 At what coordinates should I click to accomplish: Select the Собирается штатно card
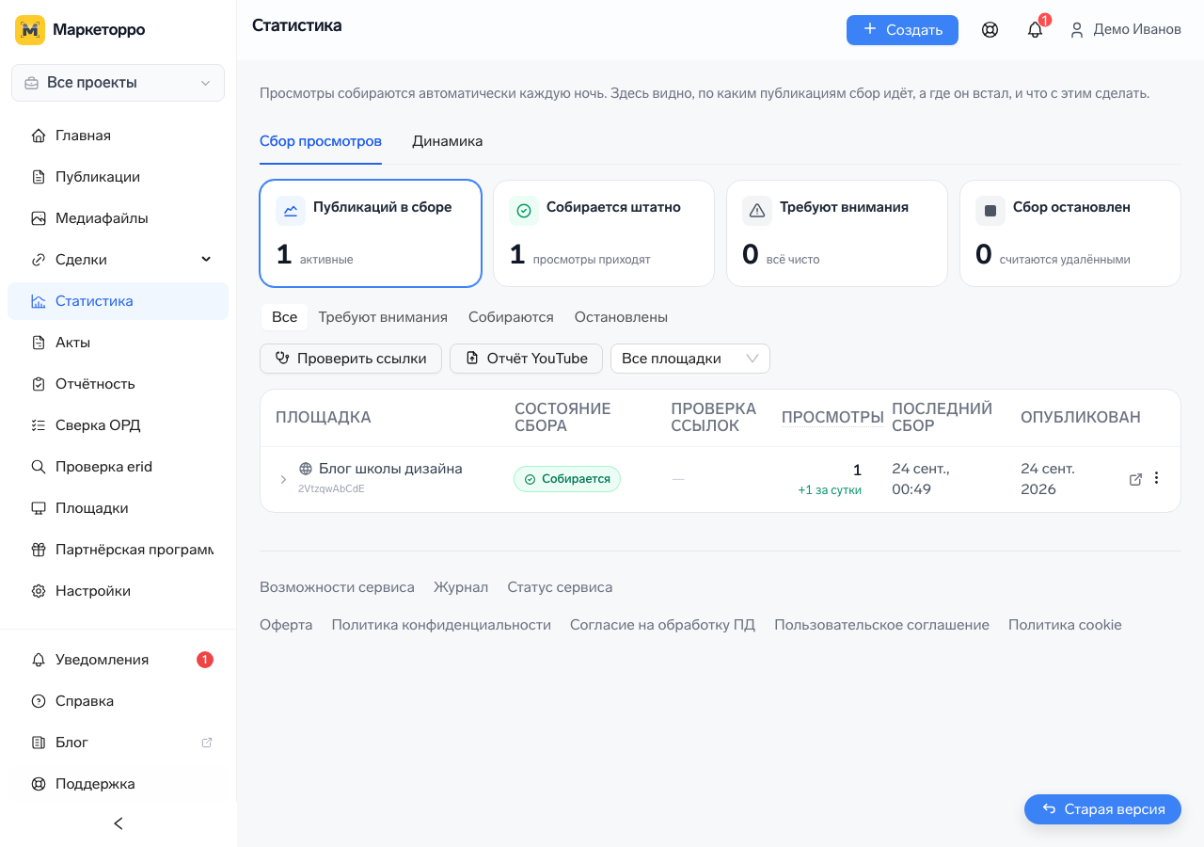tap(604, 233)
